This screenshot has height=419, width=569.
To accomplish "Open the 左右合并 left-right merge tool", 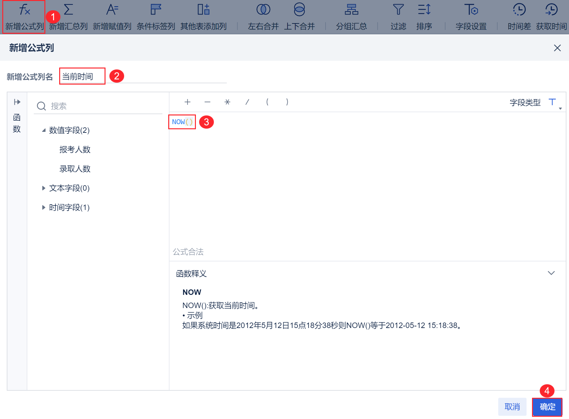I will [263, 17].
